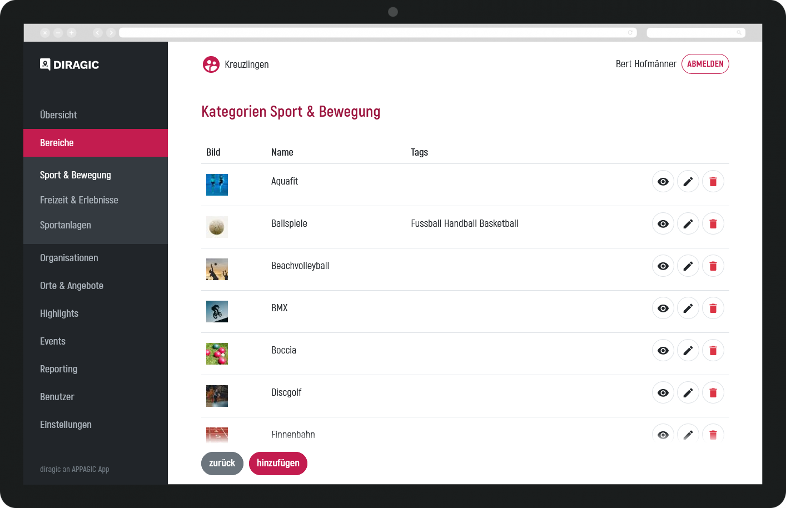The width and height of the screenshot is (786, 508).
Task: Delete the BMX category row
Action: click(713, 308)
